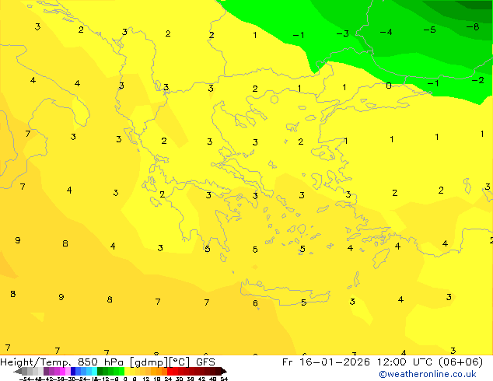The image size is (493, 381).
Task: Click the "Height/Temp. 850 hPa" title text
Action: tap(61, 362)
